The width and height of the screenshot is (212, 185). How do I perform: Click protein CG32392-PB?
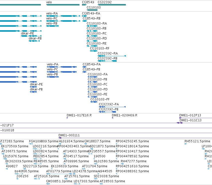point(109,109)
